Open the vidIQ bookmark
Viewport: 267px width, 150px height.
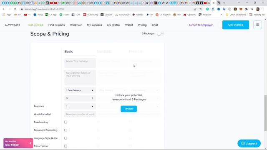(38, 15)
